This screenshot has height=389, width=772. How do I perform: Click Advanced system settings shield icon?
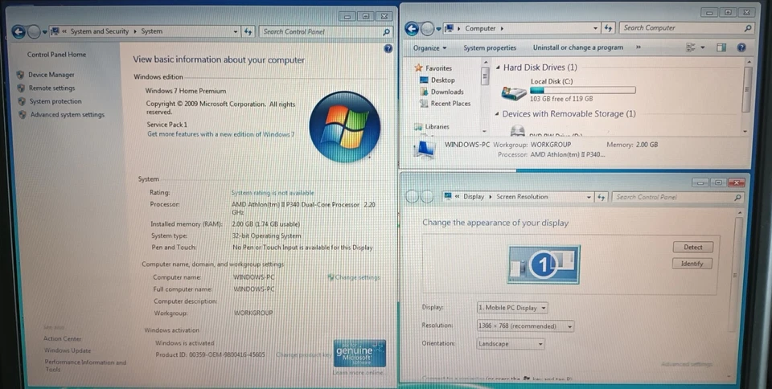23,115
